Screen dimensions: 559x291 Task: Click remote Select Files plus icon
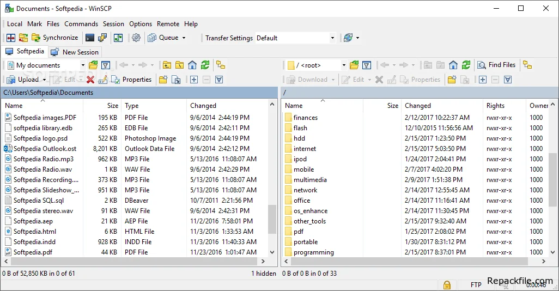(x=483, y=80)
